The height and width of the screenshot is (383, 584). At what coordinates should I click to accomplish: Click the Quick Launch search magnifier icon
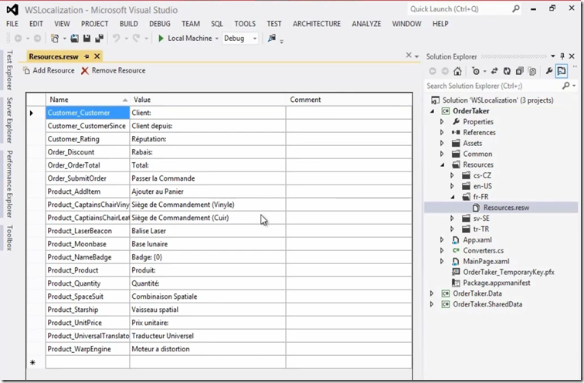(x=516, y=8)
